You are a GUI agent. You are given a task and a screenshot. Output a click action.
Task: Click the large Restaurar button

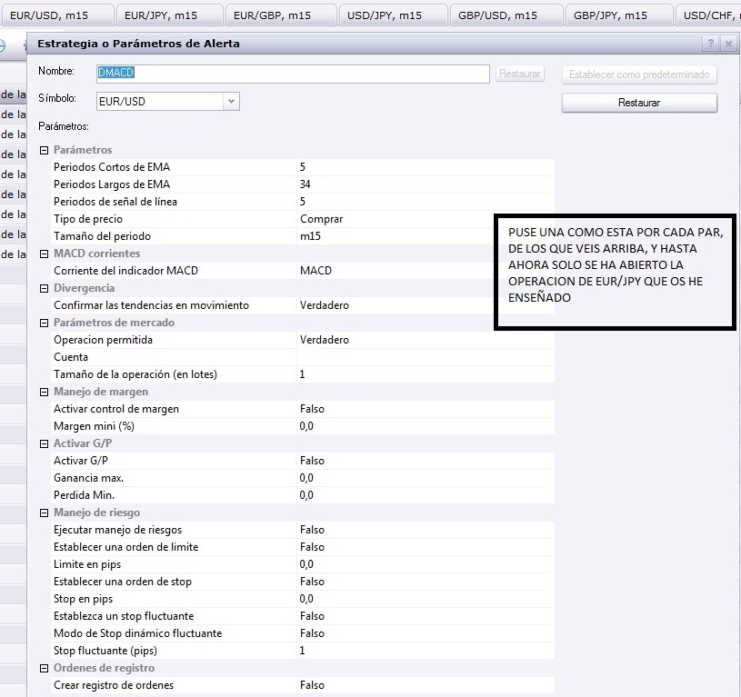tap(639, 103)
